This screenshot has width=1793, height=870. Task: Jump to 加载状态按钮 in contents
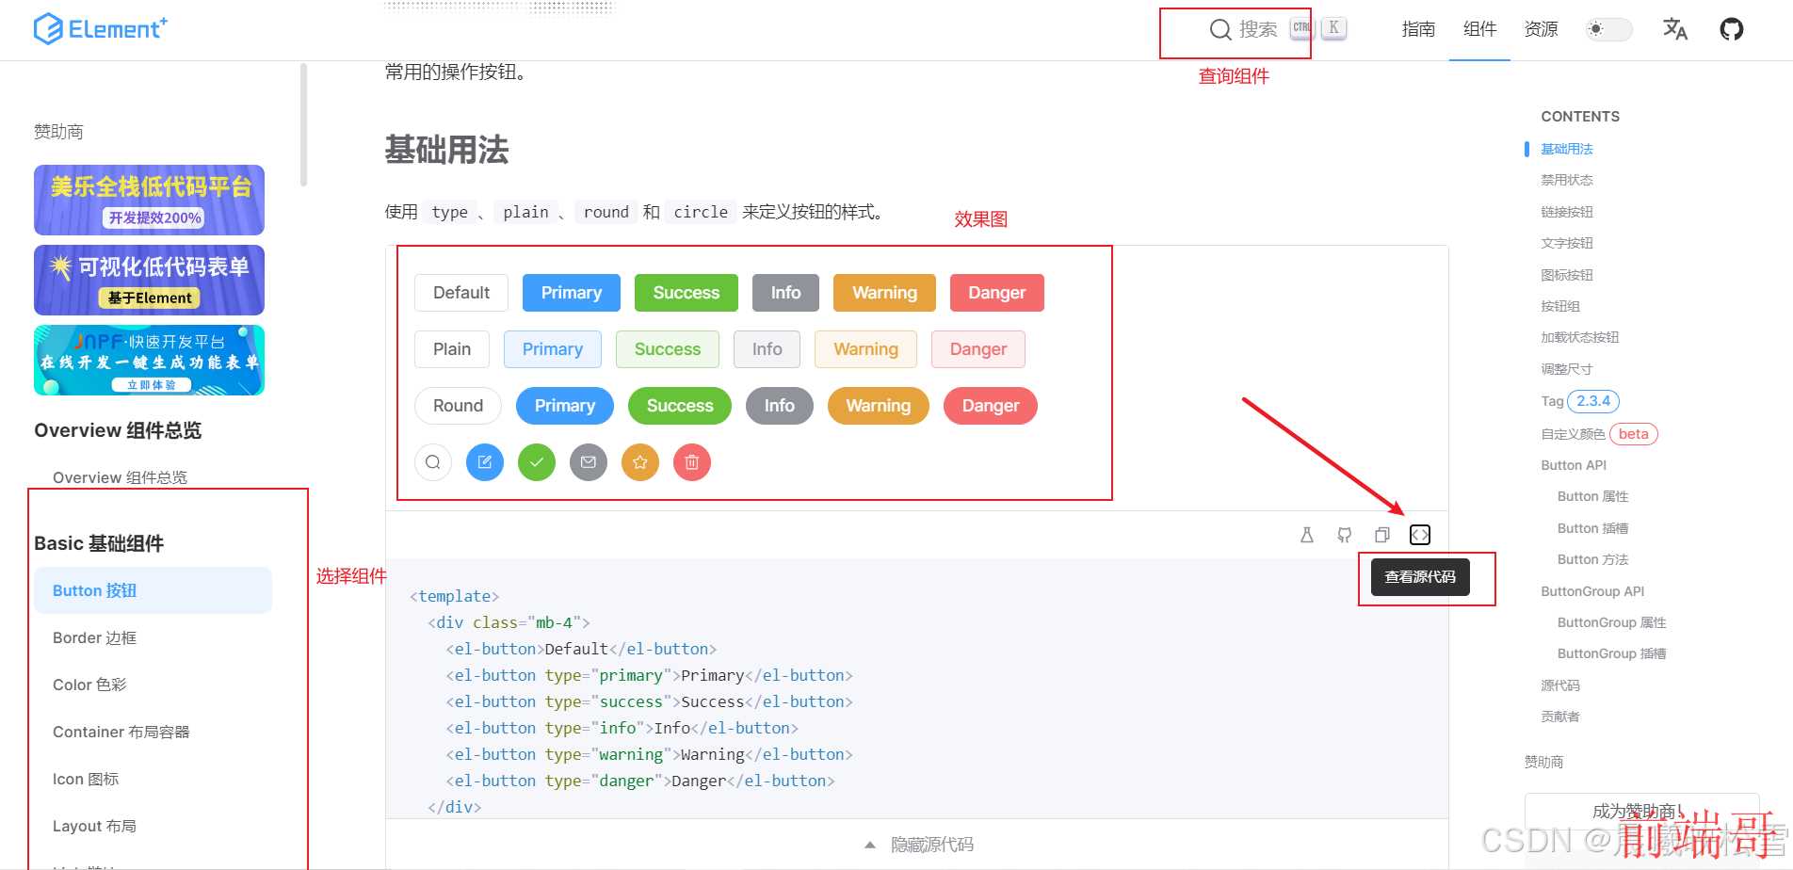[x=1580, y=337]
